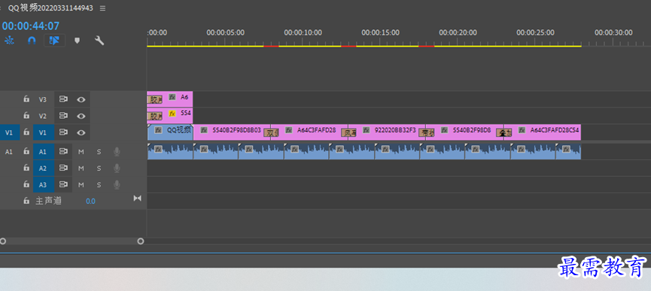Open the sequence panel menu icon
This screenshot has height=291, width=651.
102,8
